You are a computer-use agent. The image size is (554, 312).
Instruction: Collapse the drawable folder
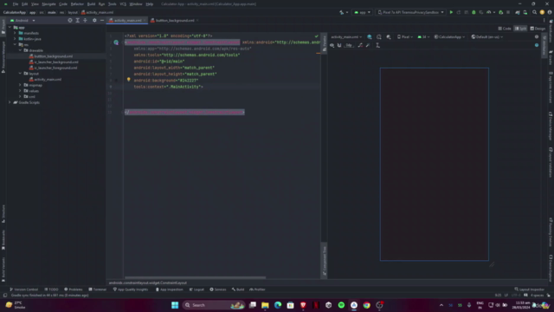click(x=20, y=50)
